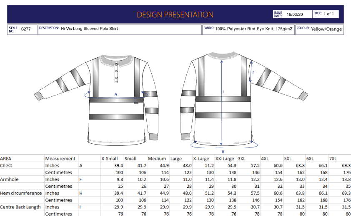Select Hem inches 6XL cell 66.1
Viewport: 351px width, 216px height.
click(x=323, y=193)
